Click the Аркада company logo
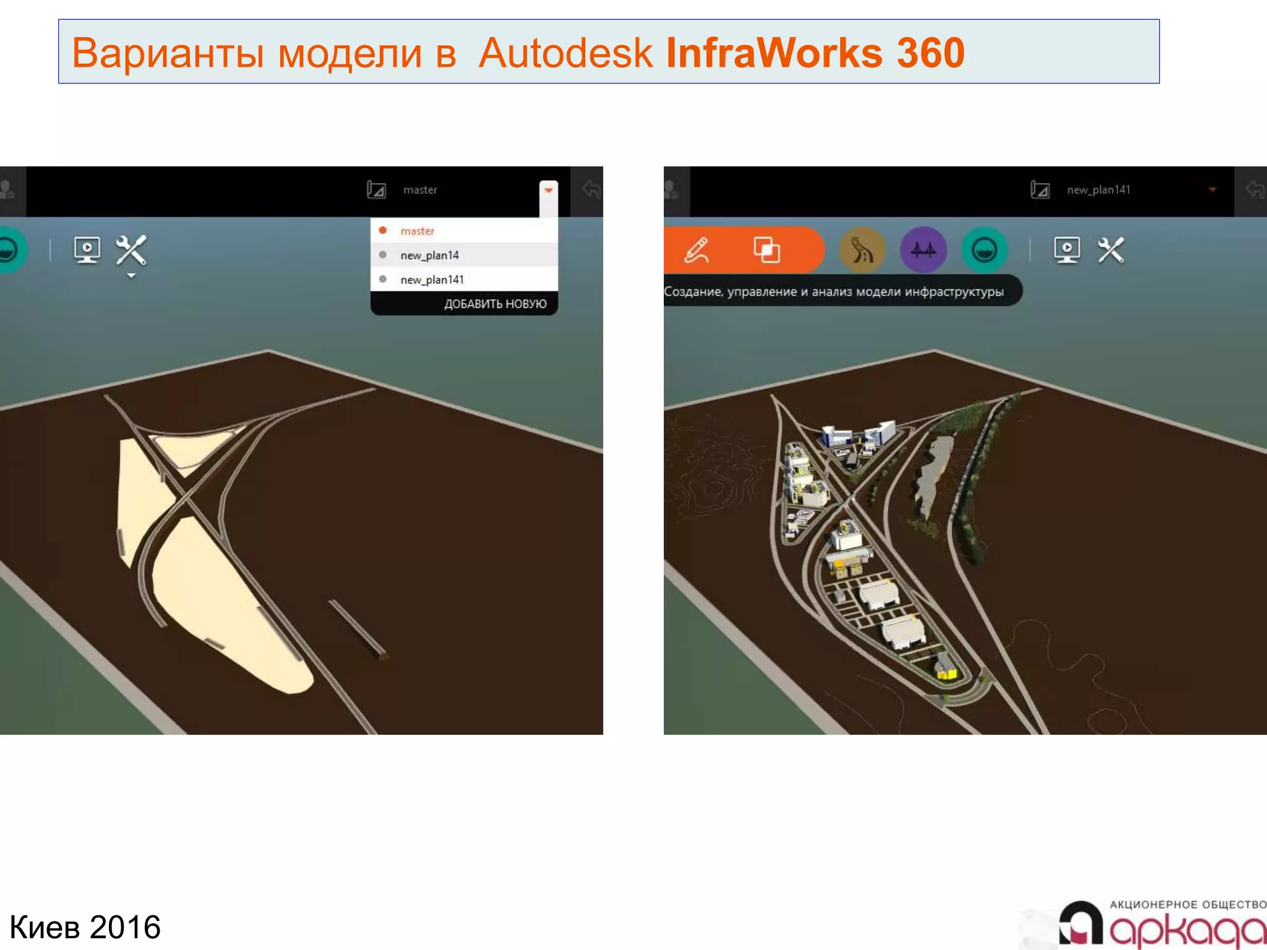The image size is (1267, 950). (x=1162, y=923)
